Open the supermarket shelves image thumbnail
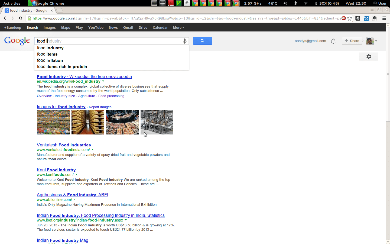 click(53, 122)
